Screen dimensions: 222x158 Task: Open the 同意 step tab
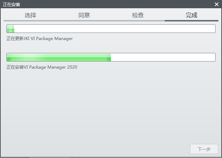[84, 15]
